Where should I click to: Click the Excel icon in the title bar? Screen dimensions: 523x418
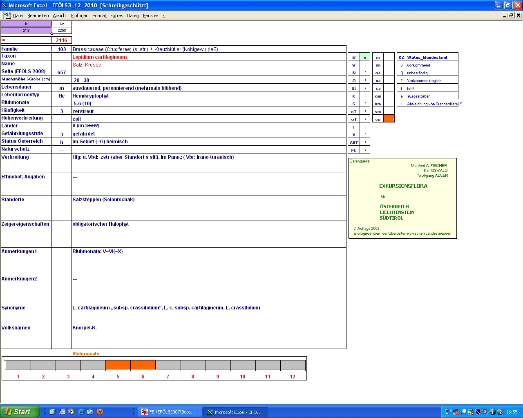pyautogui.click(x=4, y=5)
